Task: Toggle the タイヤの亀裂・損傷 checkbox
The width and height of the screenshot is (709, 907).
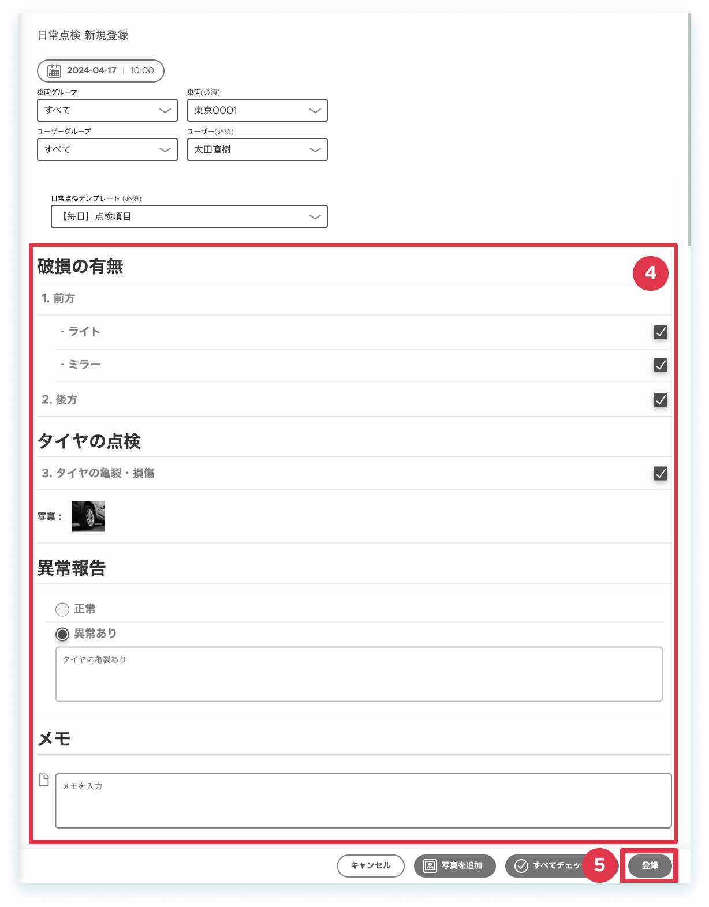Action: pos(661,474)
